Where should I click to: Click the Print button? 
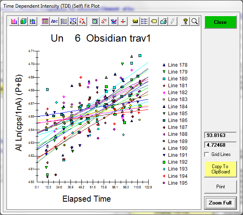tap(220, 187)
